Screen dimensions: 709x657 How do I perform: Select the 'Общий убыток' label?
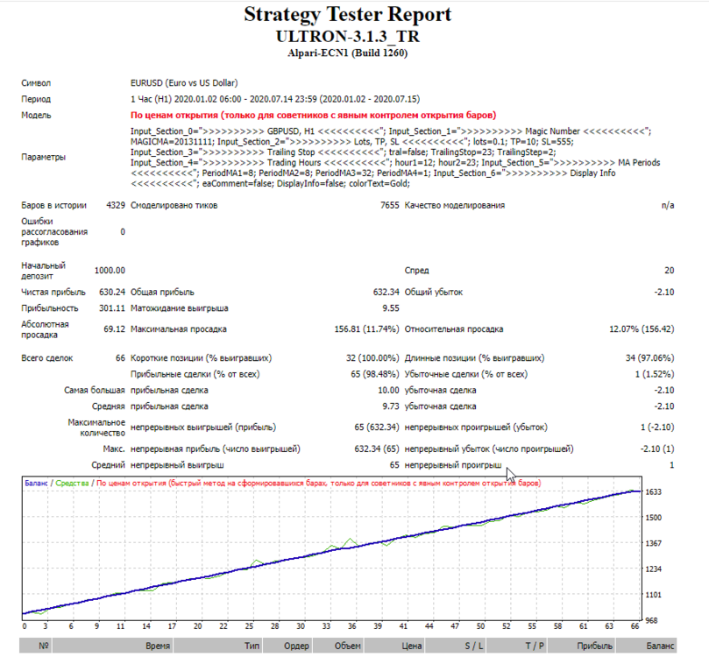[x=434, y=293]
